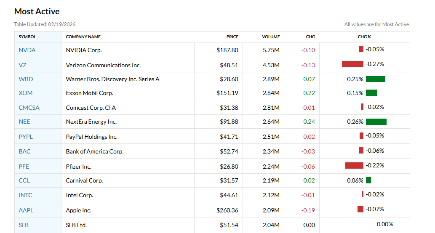Click the NEE ticker symbol

pyautogui.click(x=24, y=122)
